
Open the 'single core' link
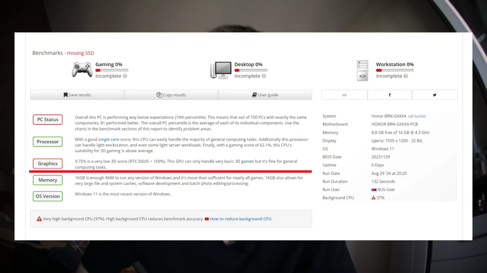[x=109, y=140]
